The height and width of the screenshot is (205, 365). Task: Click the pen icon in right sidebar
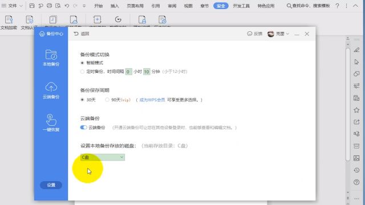pyautogui.click(x=356, y=50)
